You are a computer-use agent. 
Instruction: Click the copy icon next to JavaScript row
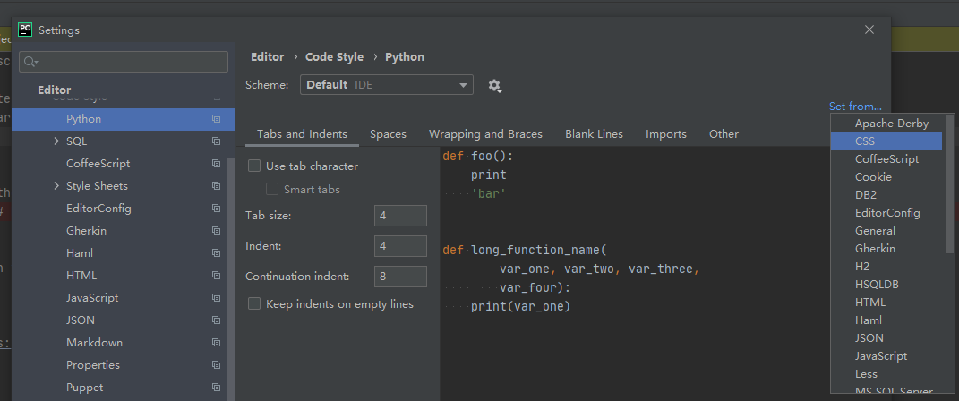pyautogui.click(x=216, y=298)
